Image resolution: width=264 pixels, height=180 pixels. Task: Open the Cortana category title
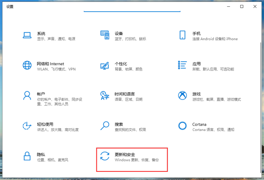pos(199,124)
